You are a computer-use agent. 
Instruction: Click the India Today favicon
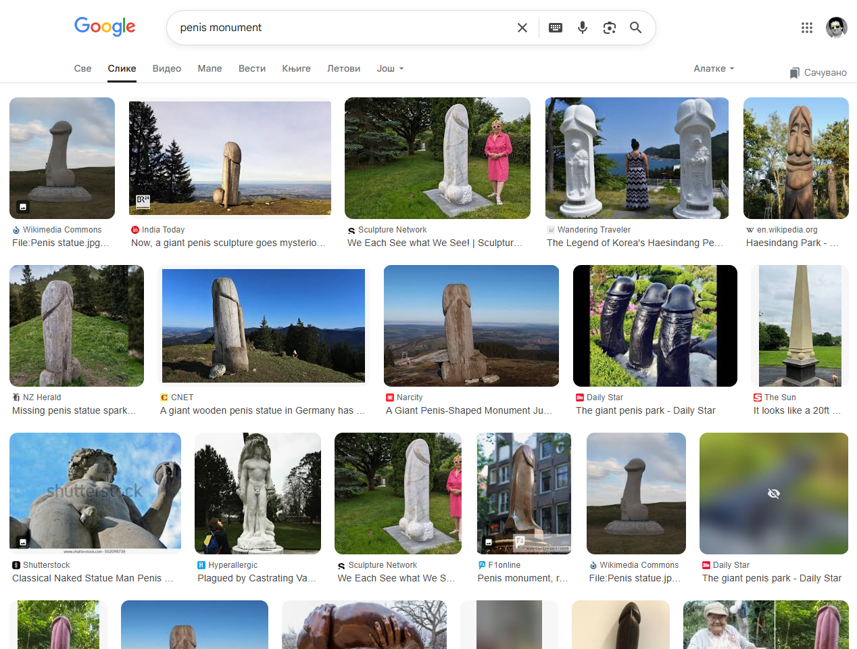pos(135,230)
